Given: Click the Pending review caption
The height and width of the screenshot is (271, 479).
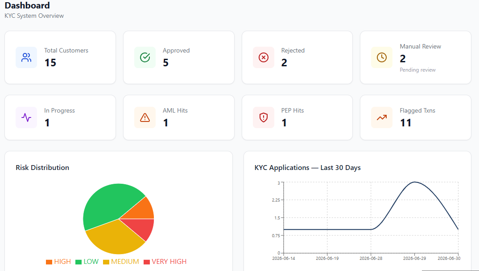Looking at the screenshot, I should 417,70.
